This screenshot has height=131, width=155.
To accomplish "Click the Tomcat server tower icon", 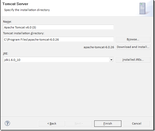I will pos(142,8).
